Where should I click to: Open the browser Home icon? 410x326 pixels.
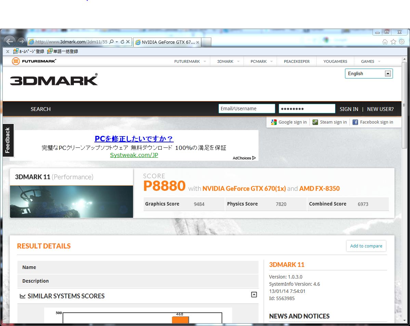pos(385,42)
